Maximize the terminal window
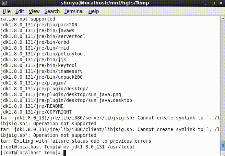The height and width of the screenshot is (156, 225). 213,3
